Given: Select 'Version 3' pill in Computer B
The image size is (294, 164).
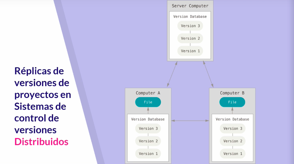Looking at the screenshot, I should coord(233,128).
